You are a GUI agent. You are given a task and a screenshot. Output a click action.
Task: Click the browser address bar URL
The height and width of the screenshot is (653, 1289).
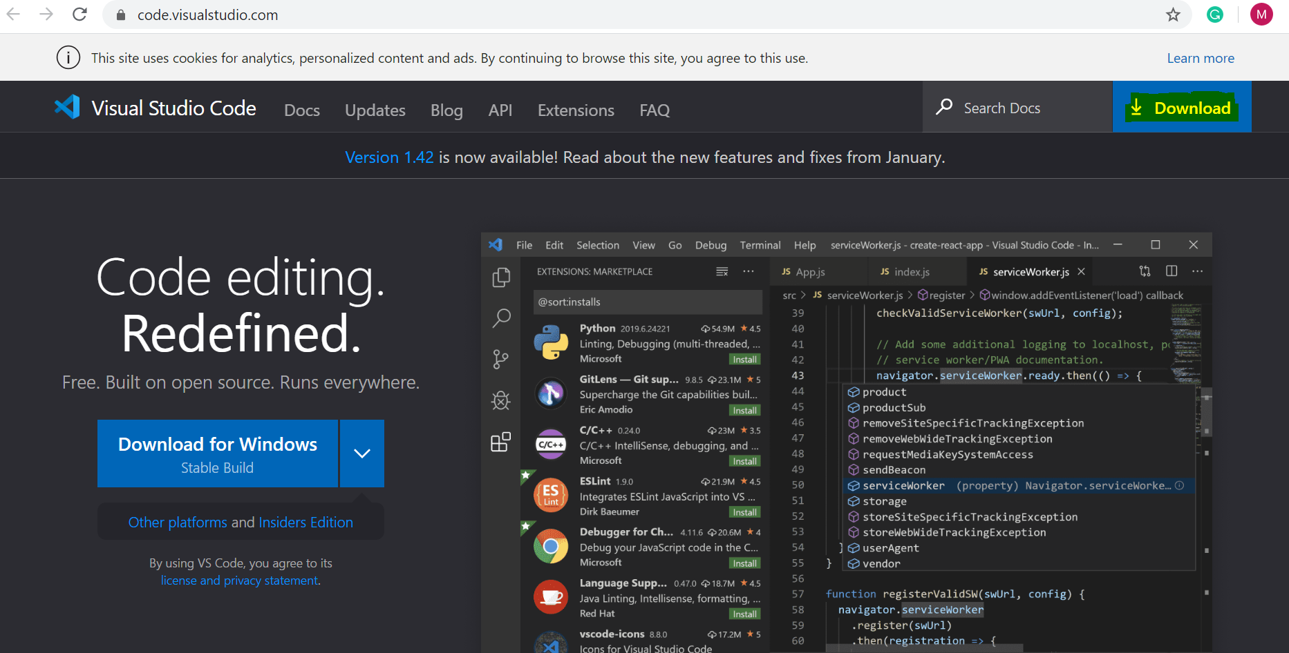click(207, 15)
